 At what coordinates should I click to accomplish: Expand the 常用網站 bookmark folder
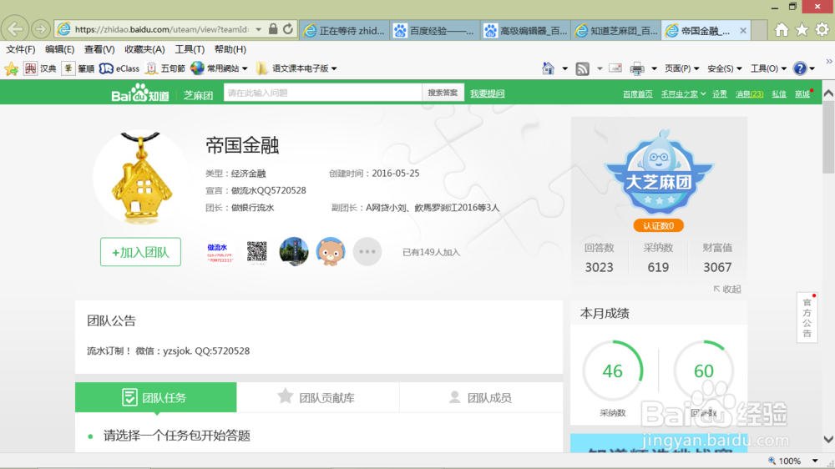pyautogui.click(x=219, y=68)
